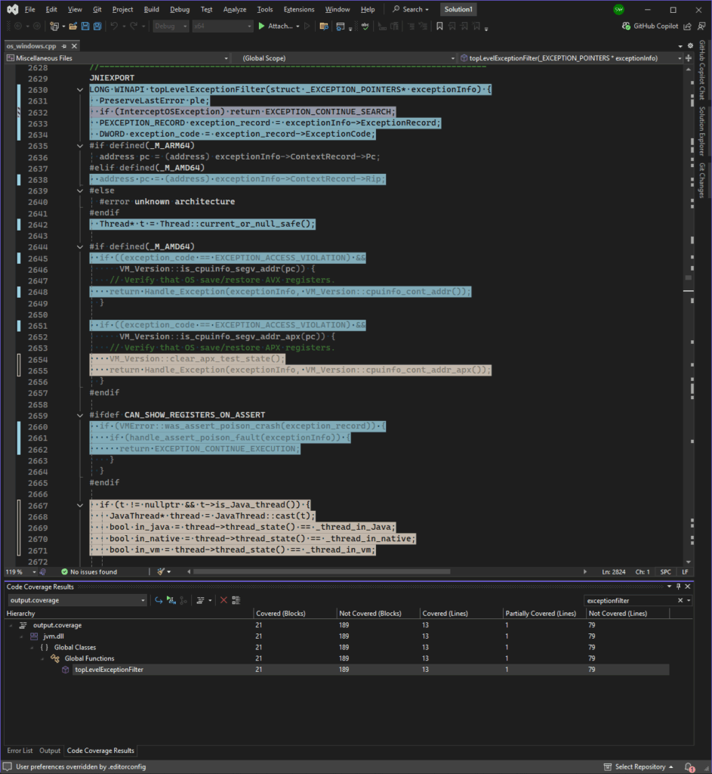
Task: Collapse the topLevelExceptionFilter function at line 2630
Action: (81, 90)
